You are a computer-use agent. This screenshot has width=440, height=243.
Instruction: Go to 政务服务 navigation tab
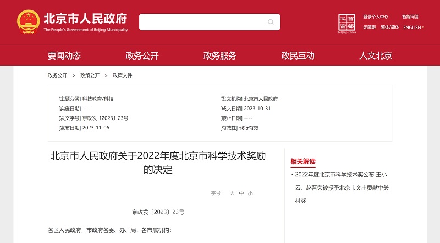point(220,56)
